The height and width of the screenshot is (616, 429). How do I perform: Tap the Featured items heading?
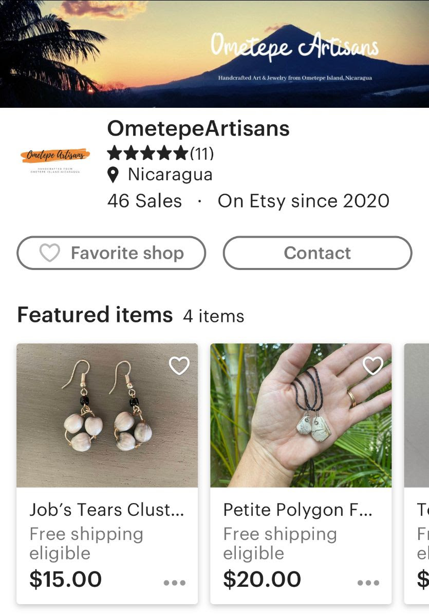(95, 315)
